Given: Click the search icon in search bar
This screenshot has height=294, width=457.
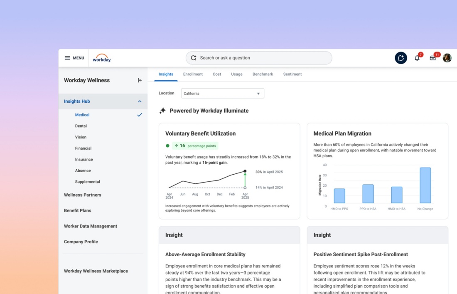Looking at the screenshot, I should tap(194, 58).
